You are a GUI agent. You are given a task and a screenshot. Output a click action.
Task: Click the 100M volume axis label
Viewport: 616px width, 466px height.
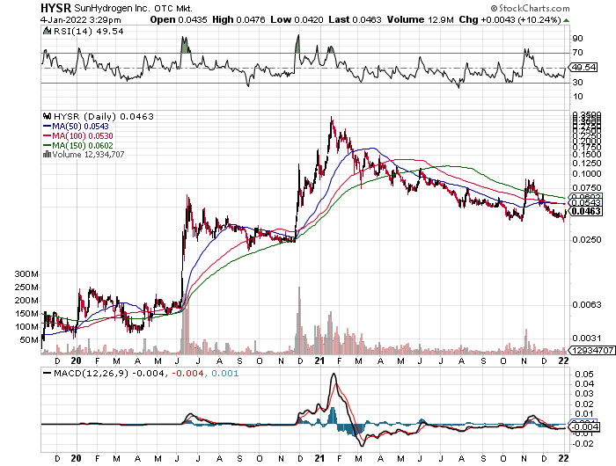coord(26,327)
